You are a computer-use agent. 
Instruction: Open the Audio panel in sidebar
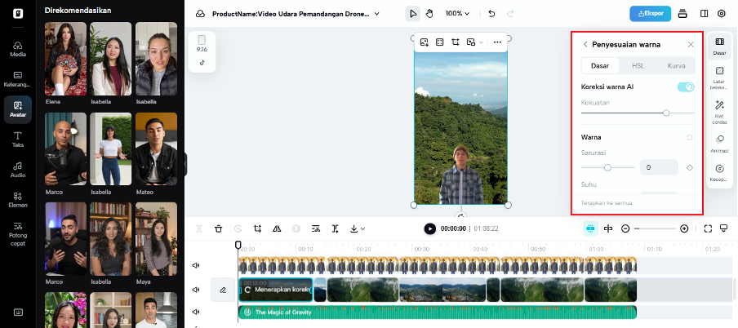(17, 168)
